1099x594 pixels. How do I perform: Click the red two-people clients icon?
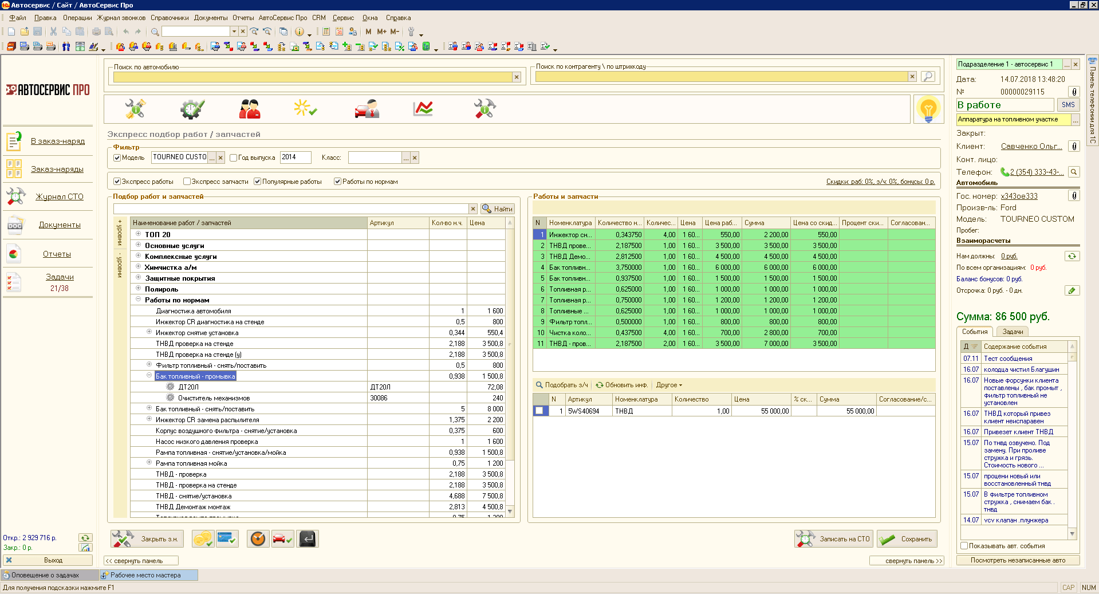249,108
